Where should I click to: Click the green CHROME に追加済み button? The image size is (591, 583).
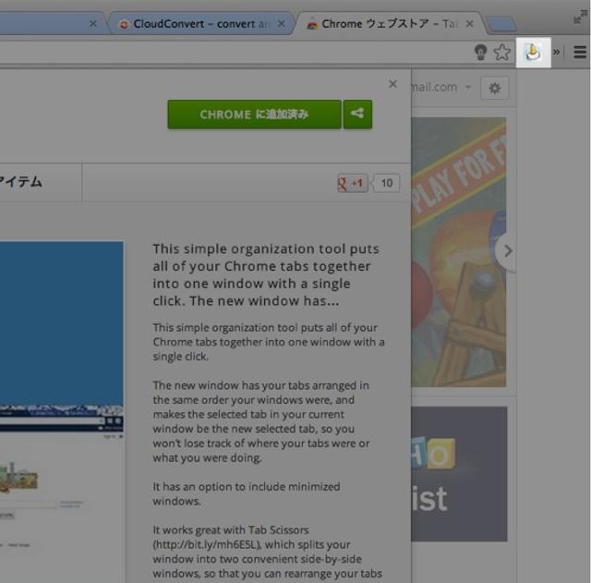(255, 115)
